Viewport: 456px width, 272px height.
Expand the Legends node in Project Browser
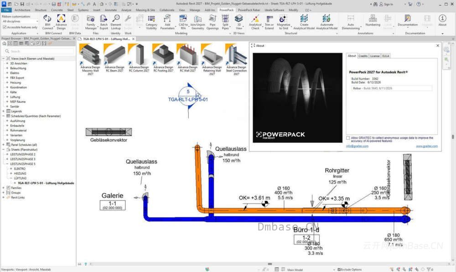3,111
